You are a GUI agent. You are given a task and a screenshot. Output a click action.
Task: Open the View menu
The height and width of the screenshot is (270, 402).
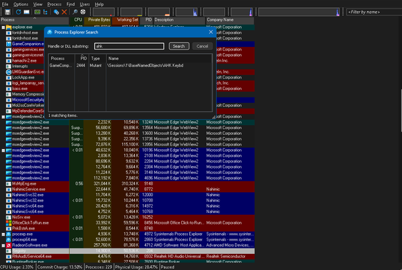pos(38,4)
